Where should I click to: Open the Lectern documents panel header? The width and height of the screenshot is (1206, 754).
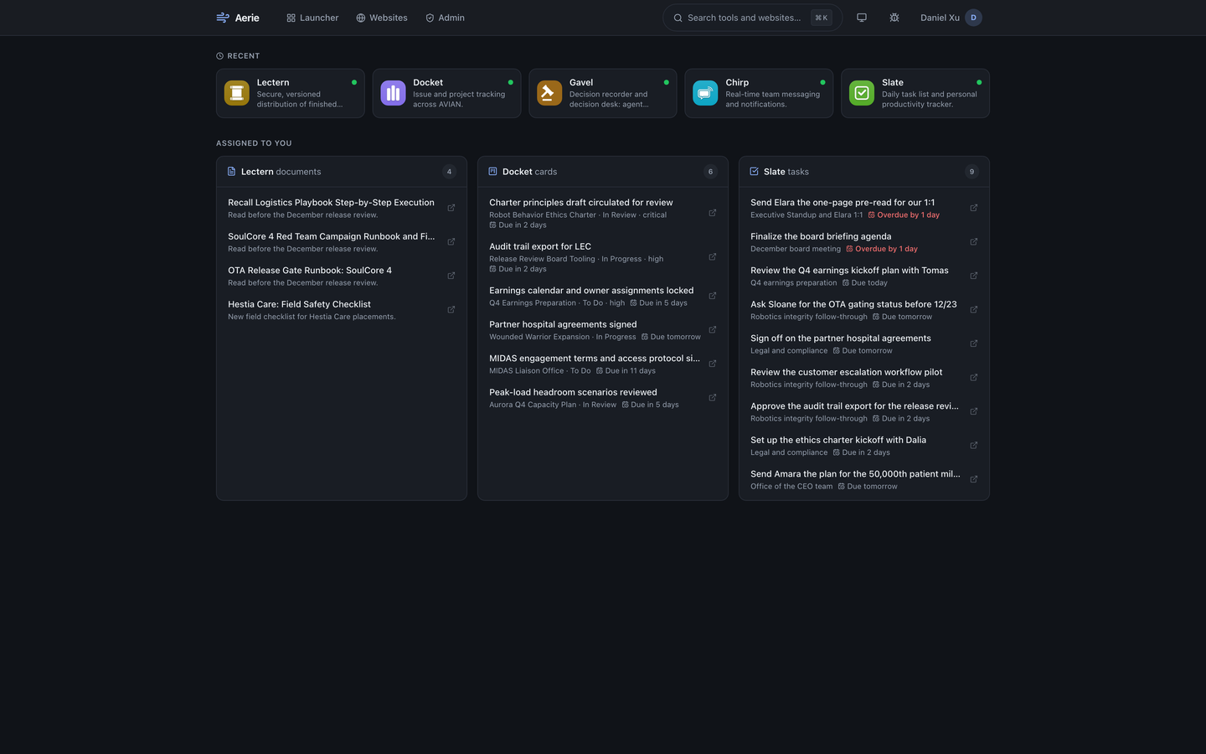[342, 172]
